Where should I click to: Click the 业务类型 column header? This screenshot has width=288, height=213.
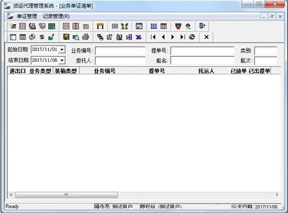coord(40,71)
